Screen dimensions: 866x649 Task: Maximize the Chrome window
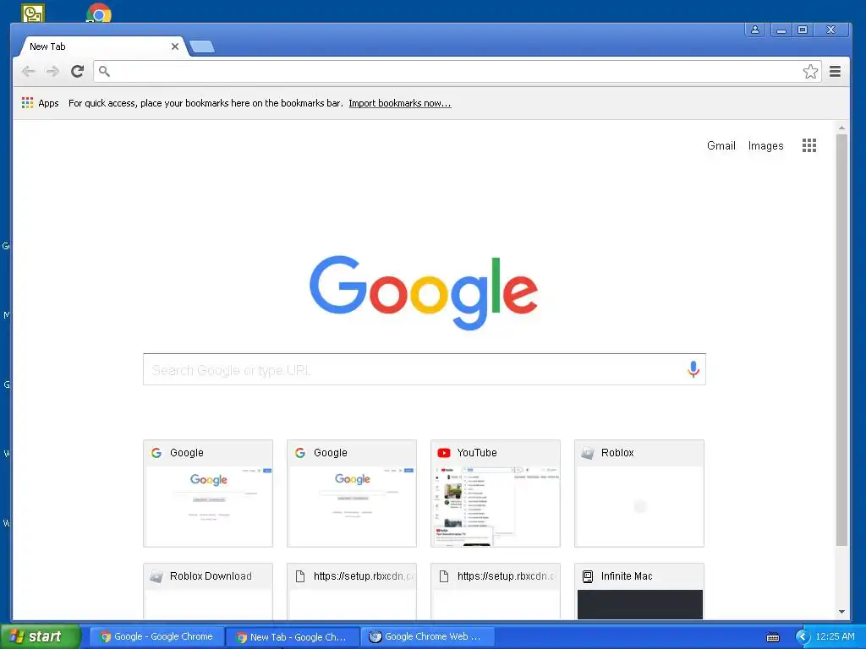click(x=803, y=30)
